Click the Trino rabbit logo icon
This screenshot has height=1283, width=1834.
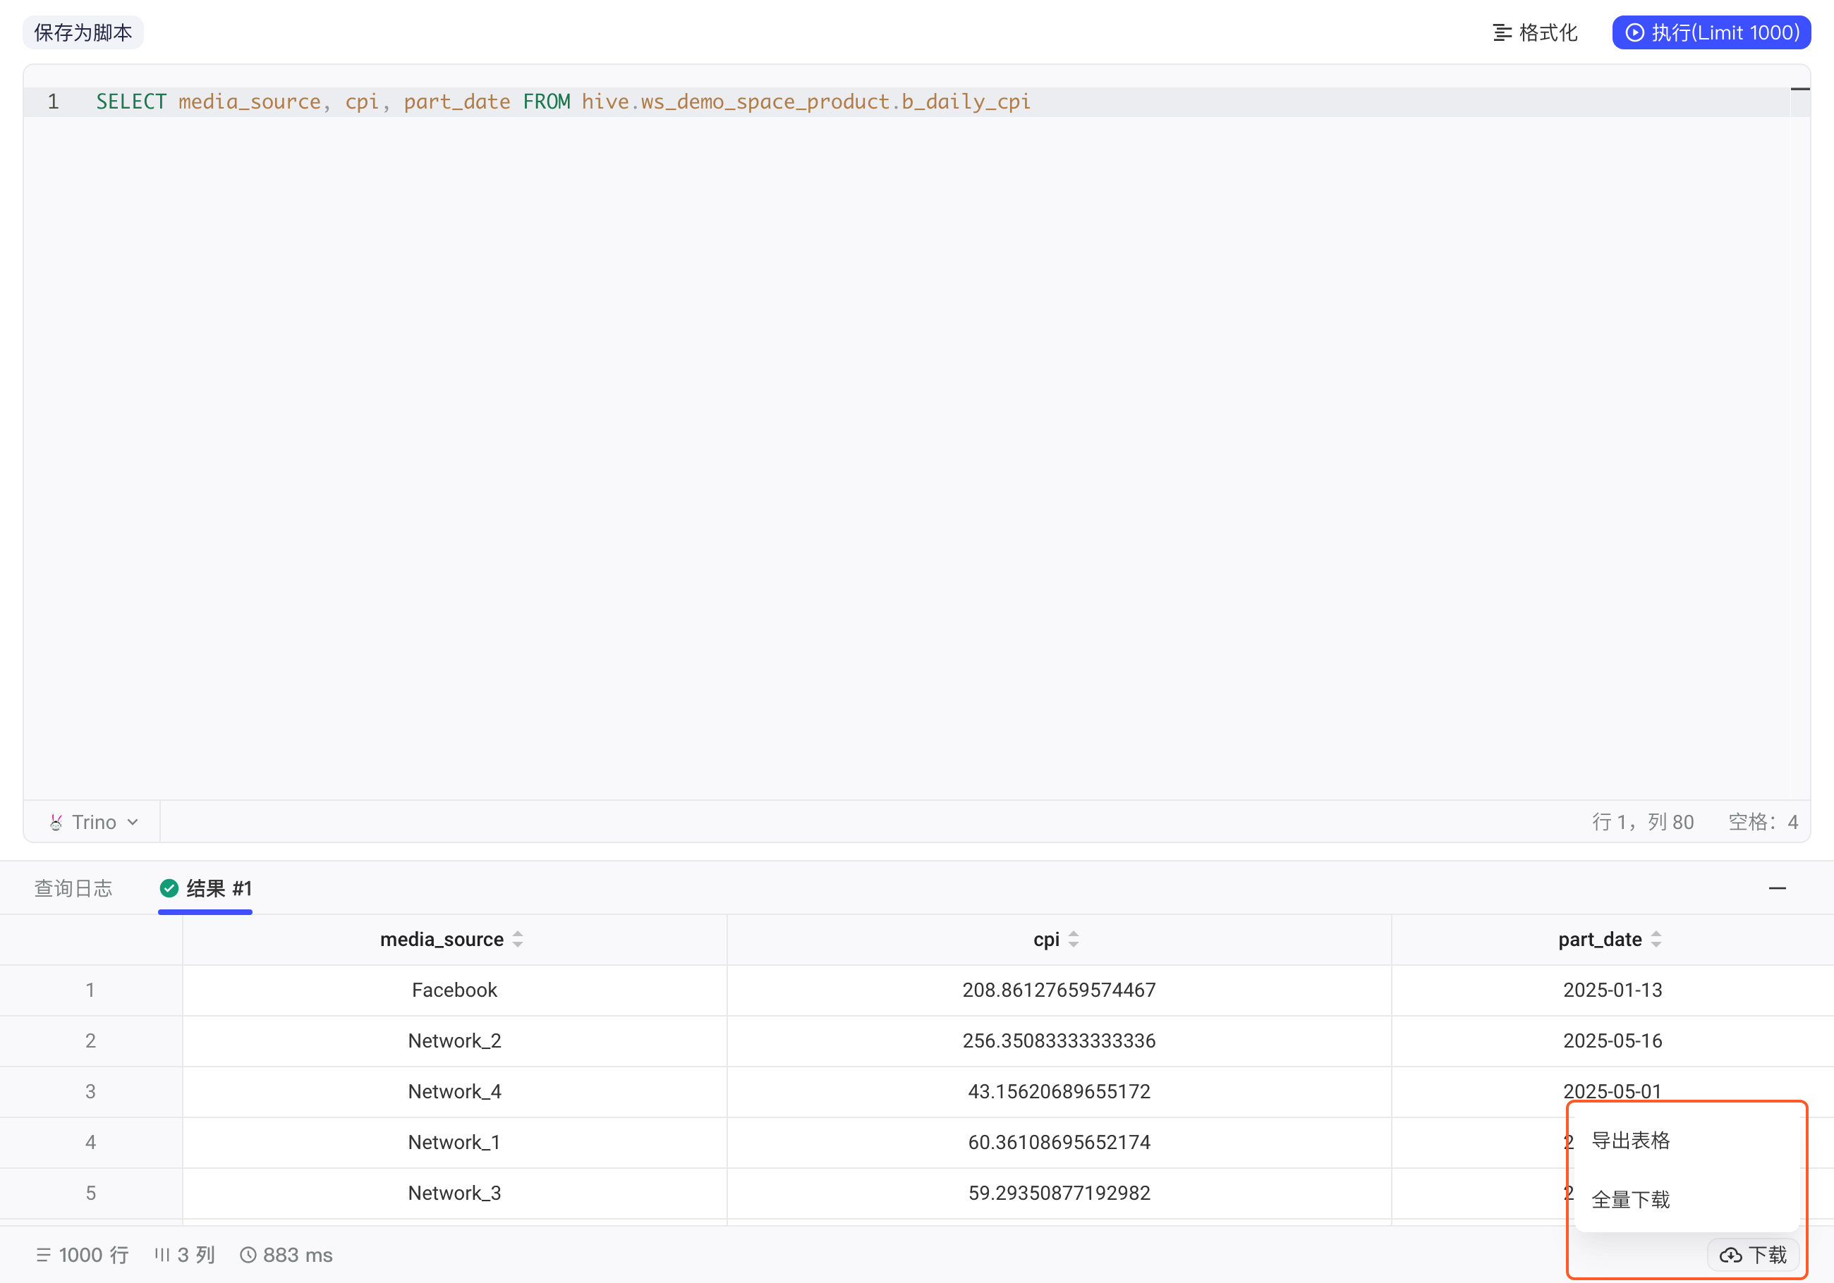click(56, 821)
